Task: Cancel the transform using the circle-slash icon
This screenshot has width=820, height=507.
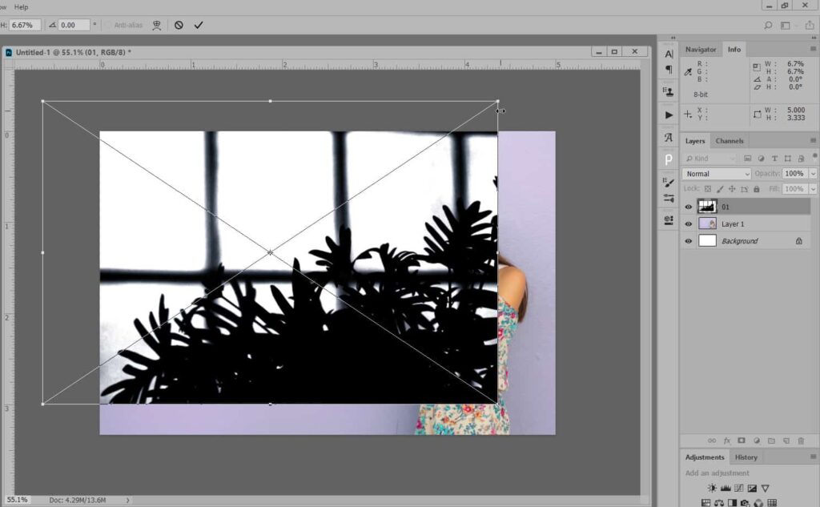Action: pos(179,25)
